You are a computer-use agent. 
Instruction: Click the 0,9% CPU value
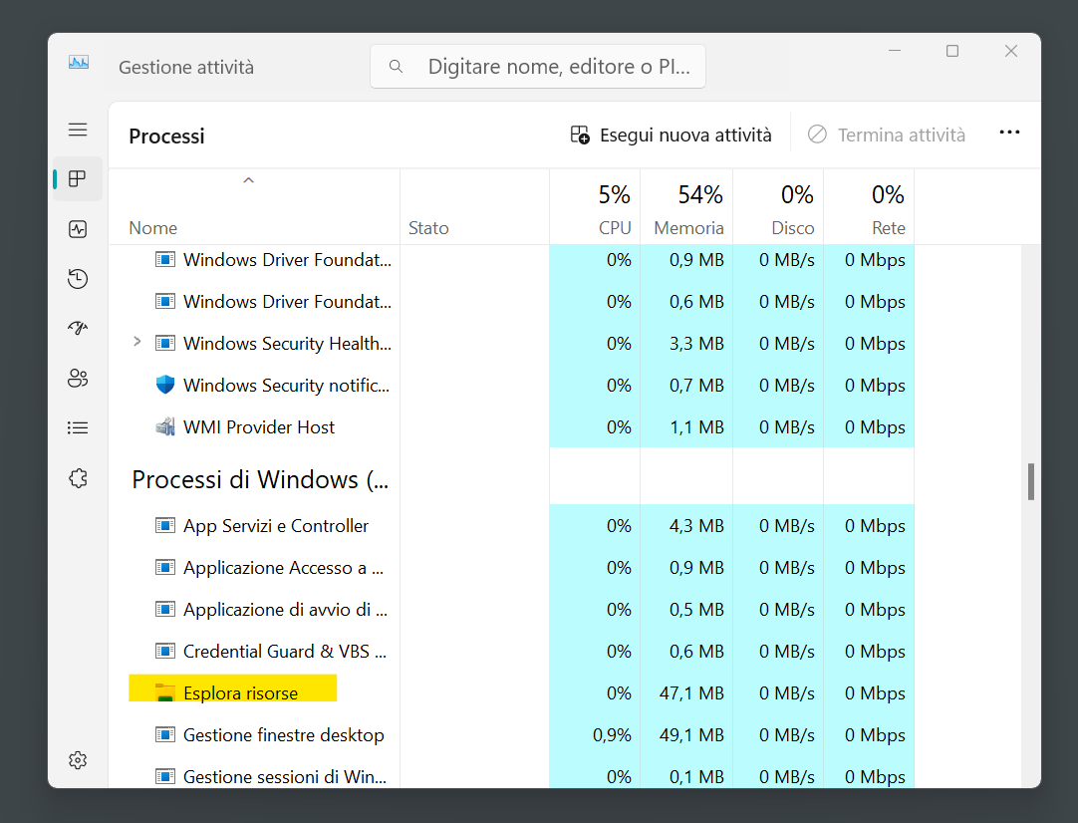point(612,735)
